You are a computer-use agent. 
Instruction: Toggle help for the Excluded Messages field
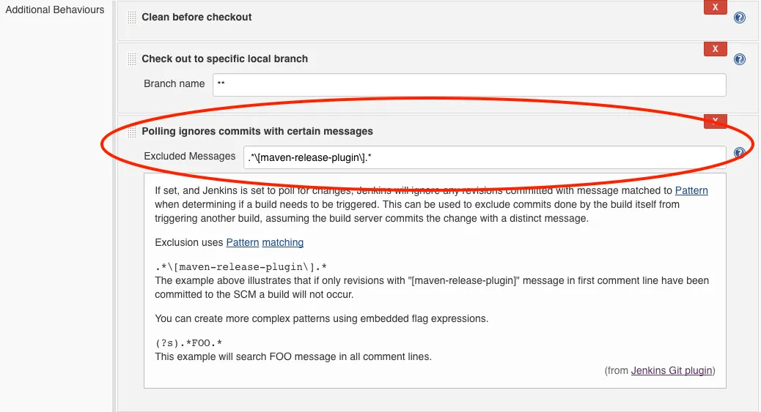click(x=740, y=153)
